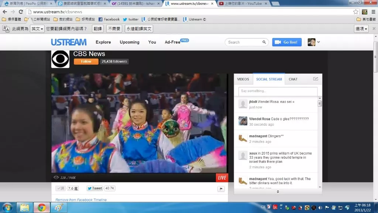
Task: Click the Tweet button
Action: tap(95, 188)
